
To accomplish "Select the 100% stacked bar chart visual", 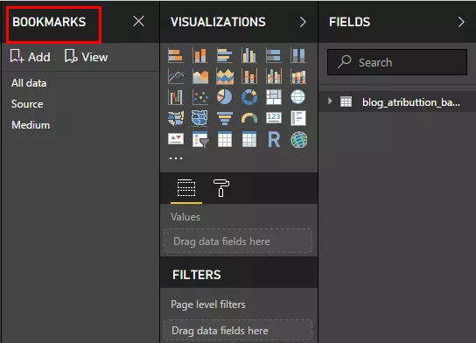I will coord(274,55).
